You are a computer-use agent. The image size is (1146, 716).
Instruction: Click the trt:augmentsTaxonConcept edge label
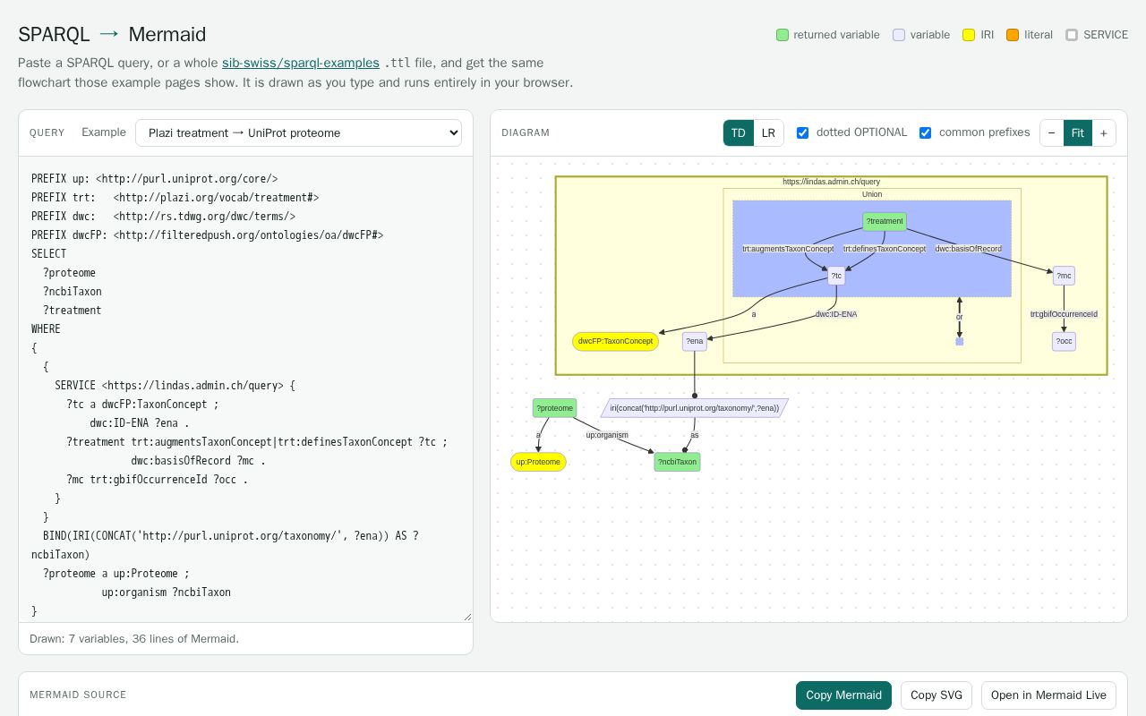(x=788, y=249)
